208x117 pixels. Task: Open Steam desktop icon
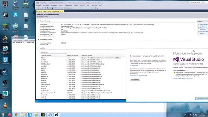5,72
